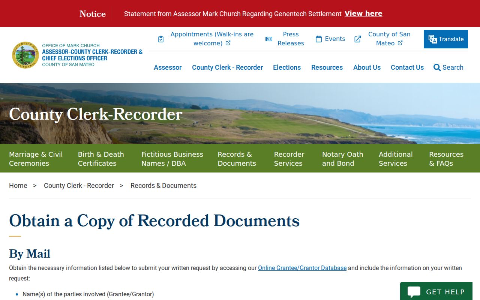Select Marriage & Civil Ceremonies tab
Screen dimensions: 480x300
[x=36, y=159]
